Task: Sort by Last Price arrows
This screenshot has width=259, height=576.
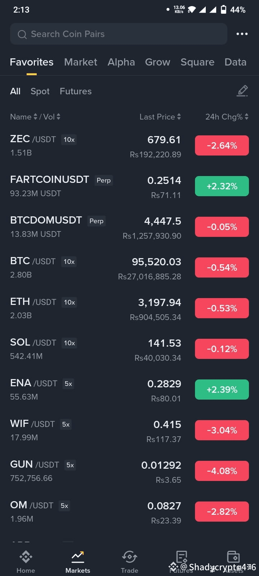Action: (179, 117)
